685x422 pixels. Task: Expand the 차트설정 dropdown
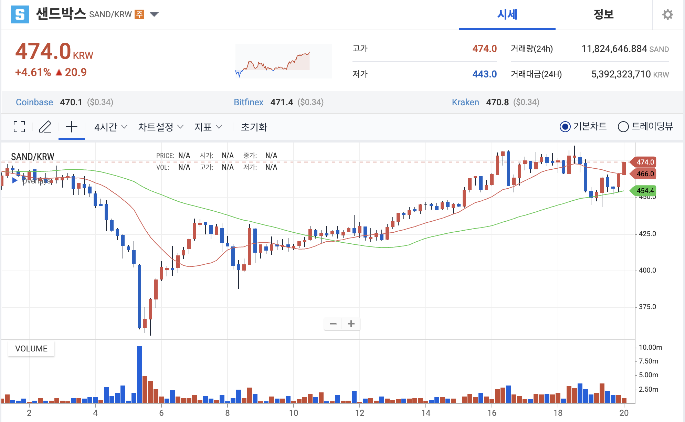(160, 127)
